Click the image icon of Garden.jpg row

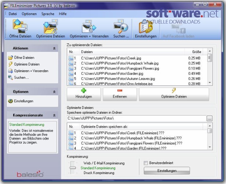pyautogui.click(x=71, y=74)
